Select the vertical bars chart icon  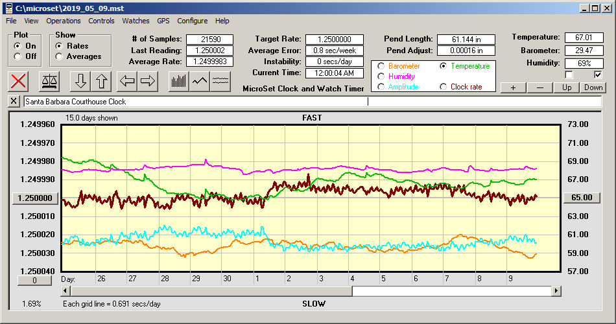pos(178,81)
